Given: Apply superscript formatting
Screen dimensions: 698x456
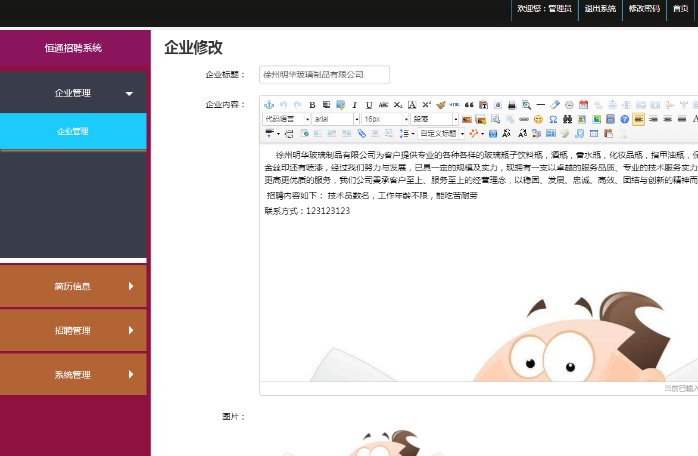Looking at the screenshot, I should click(x=426, y=105).
